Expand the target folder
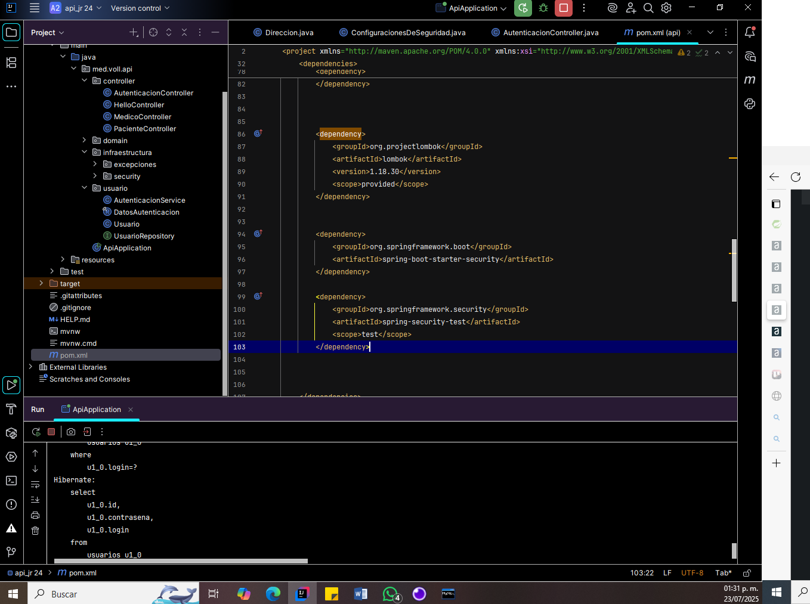 [41, 283]
